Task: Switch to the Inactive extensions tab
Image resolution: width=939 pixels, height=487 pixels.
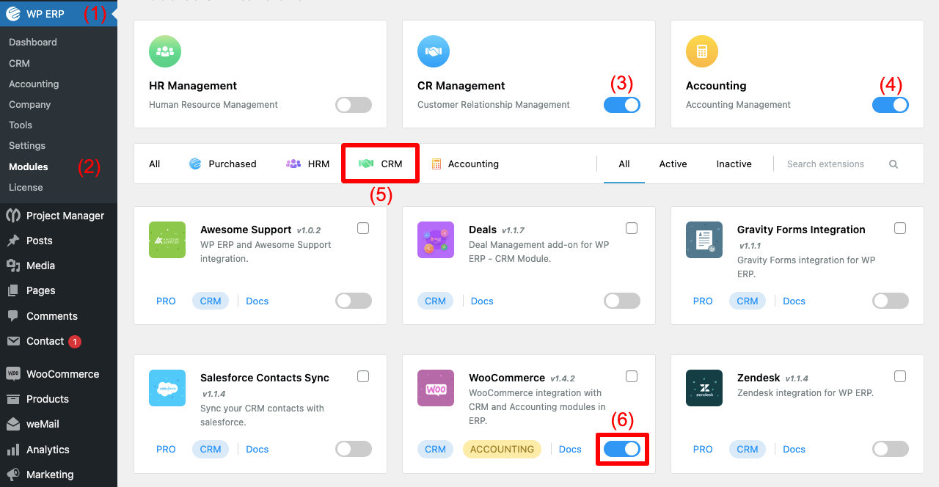Action: [x=734, y=164]
